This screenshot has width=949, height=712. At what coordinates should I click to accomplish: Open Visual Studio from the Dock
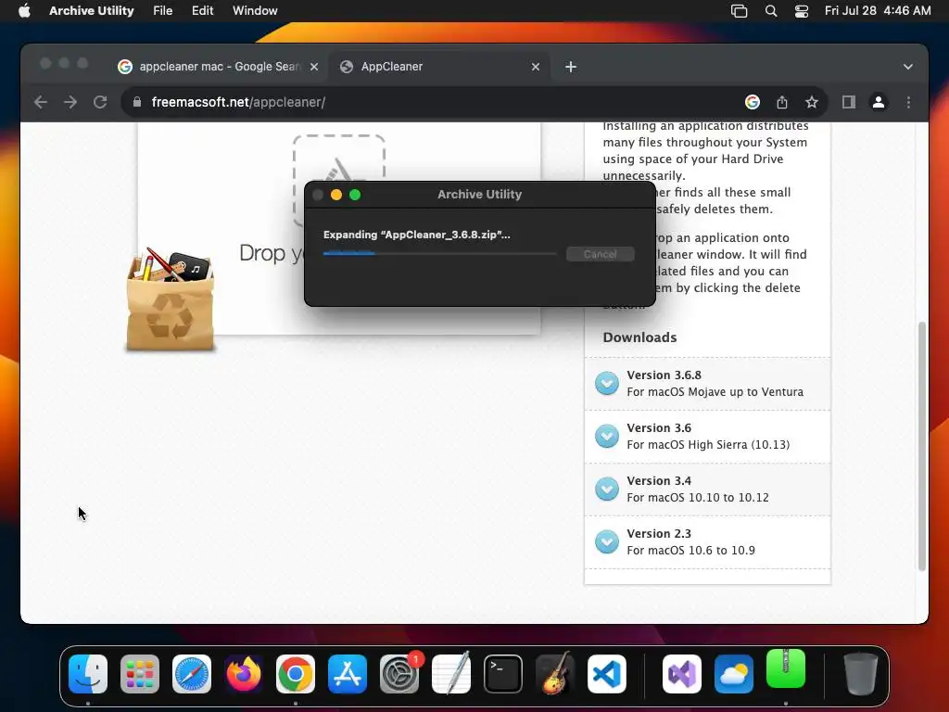tap(682, 674)
